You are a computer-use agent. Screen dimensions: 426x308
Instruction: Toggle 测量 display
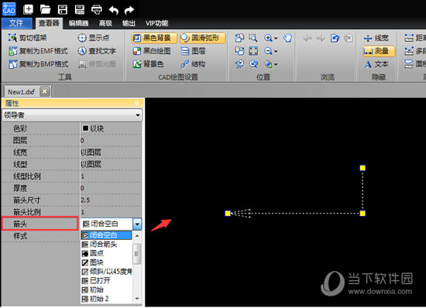tap(379, 51)
